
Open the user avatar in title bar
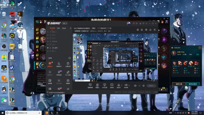click(x=129, y=23)
